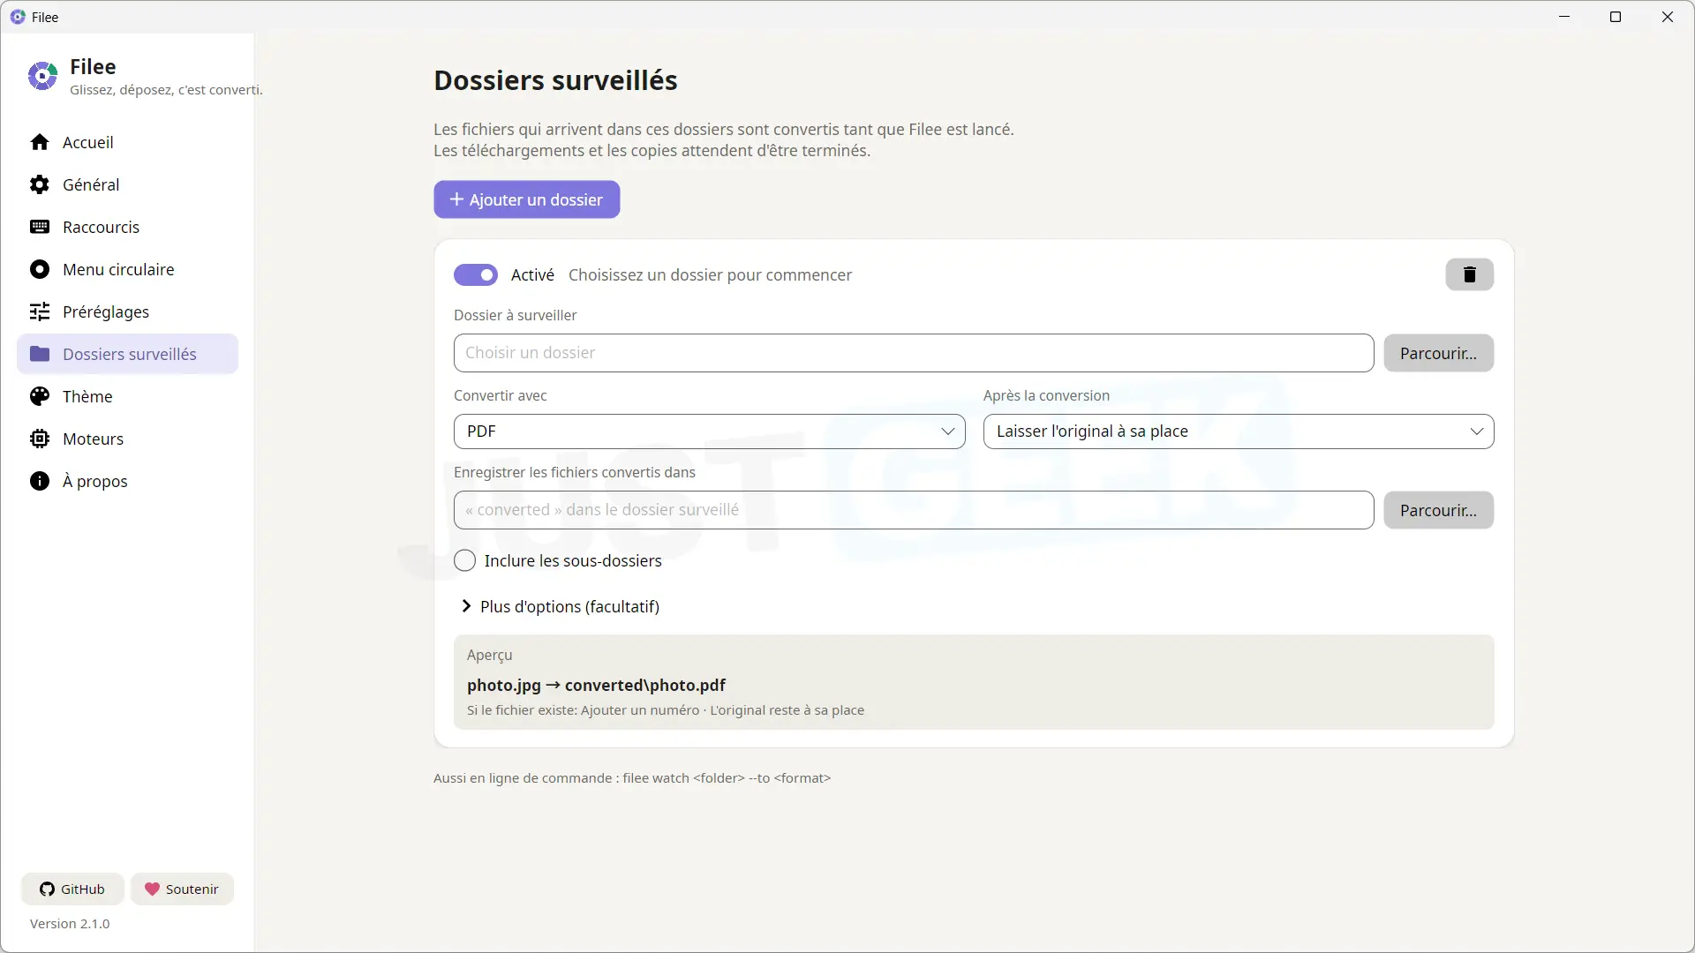Open the Soutenir support link
The image size is (1695, 953).
182,889
